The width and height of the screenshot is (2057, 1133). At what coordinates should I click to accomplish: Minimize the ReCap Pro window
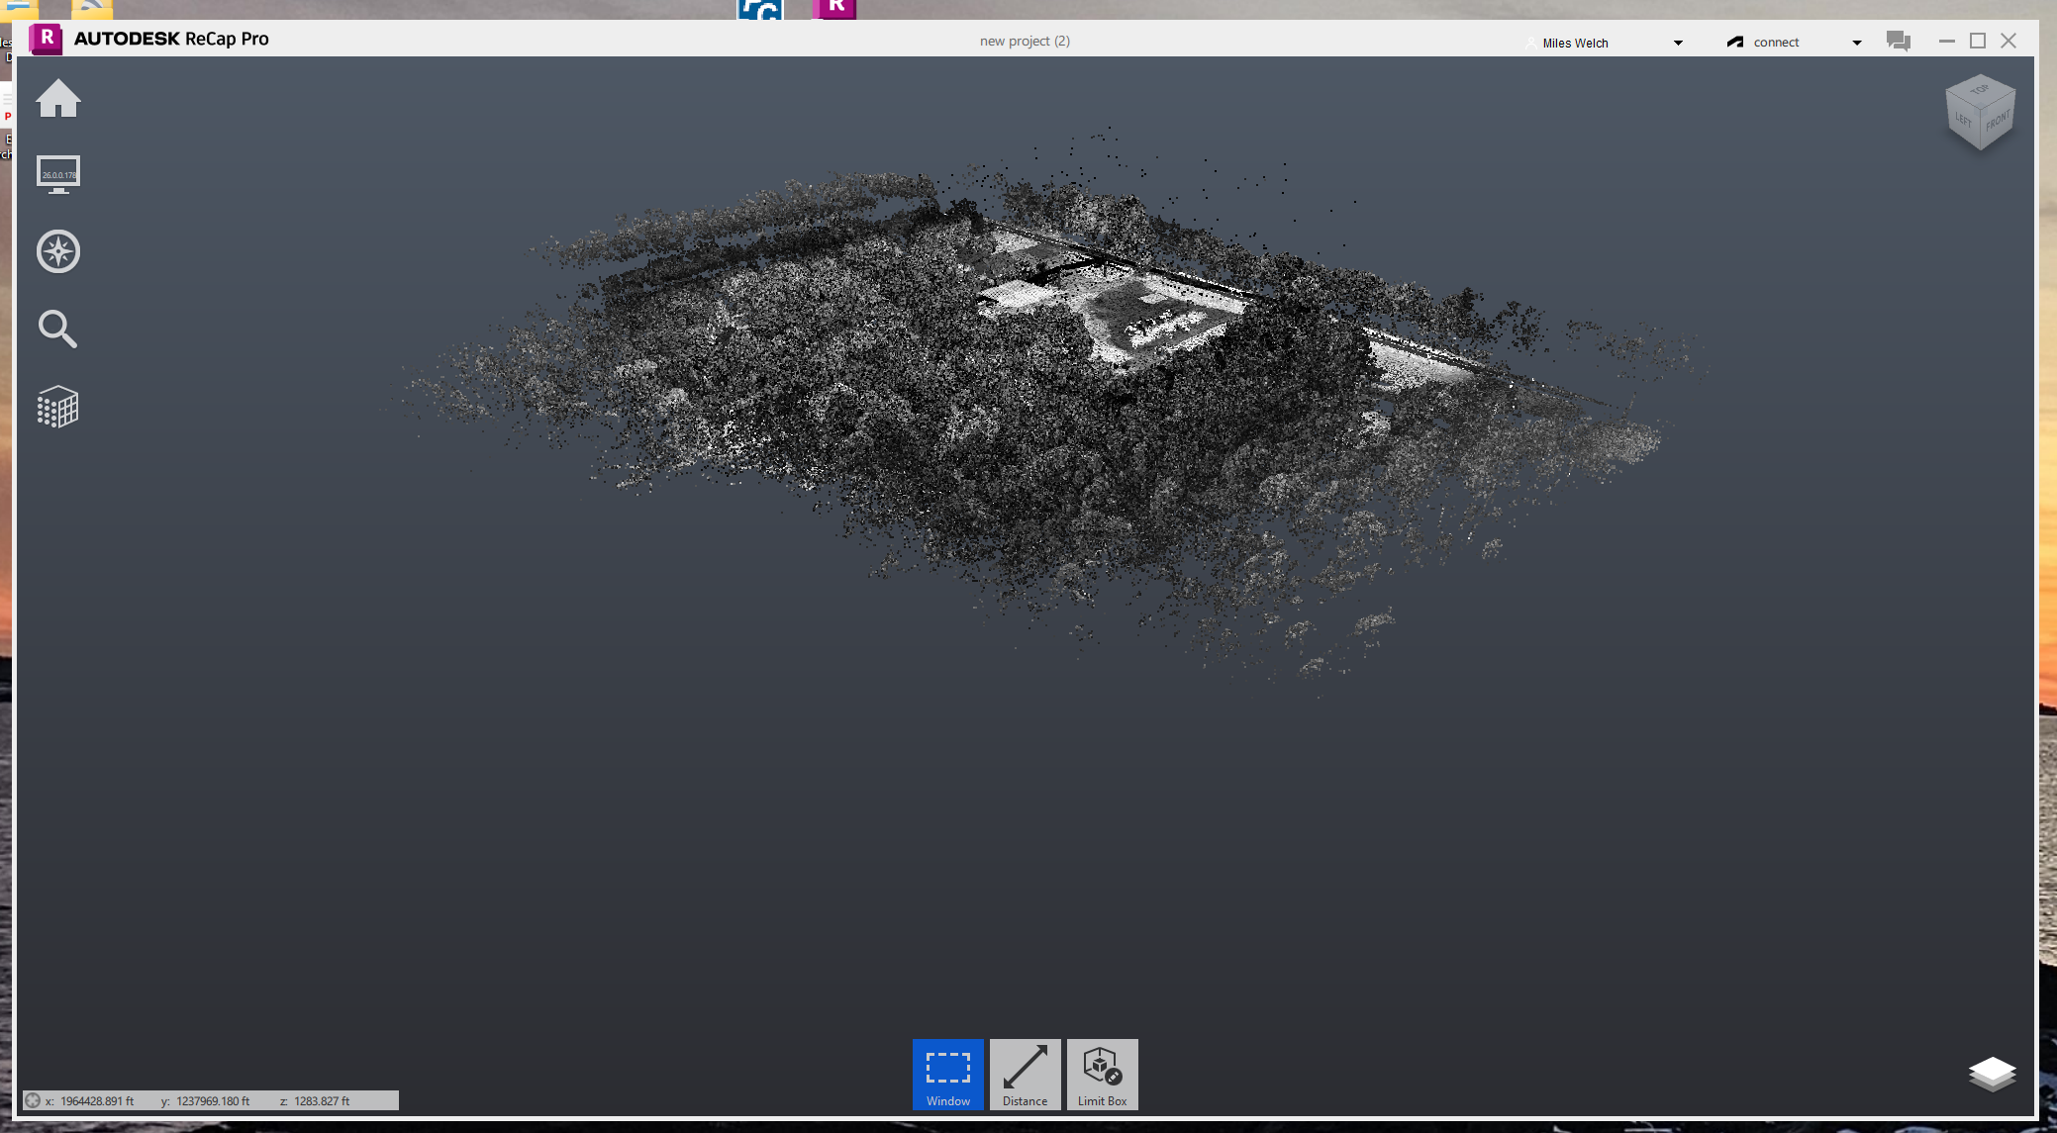point(1947,41)
